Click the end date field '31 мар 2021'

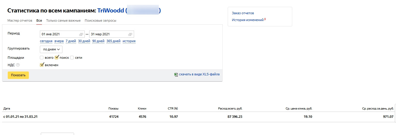[x=111, y=34]
